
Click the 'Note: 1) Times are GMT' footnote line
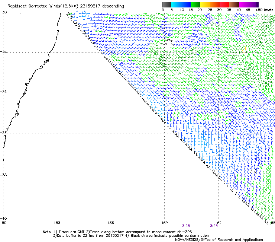coord(117,232)
